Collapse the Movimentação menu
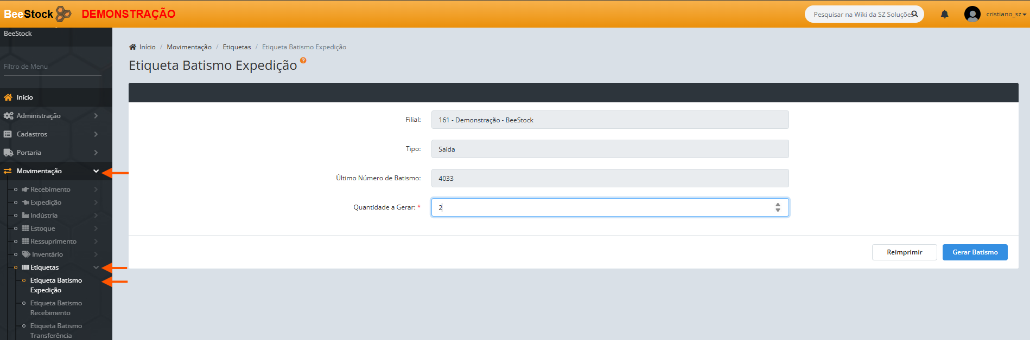The image size is (1030, 340). (96, 171)
